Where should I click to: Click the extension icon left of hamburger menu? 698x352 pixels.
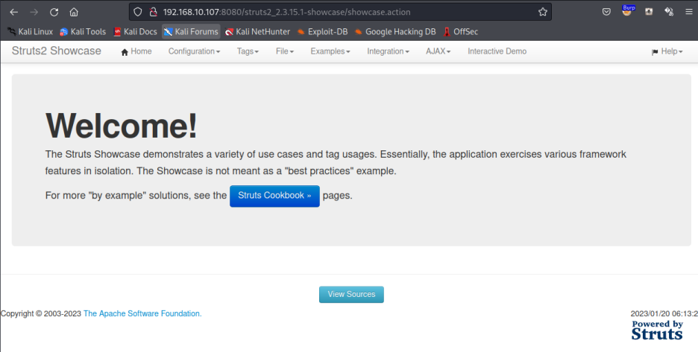(669, 12)
